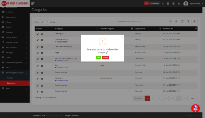The image size is (205, 118).
Task: Toggle the Unavailable status switch
Action: coord(146,4)
